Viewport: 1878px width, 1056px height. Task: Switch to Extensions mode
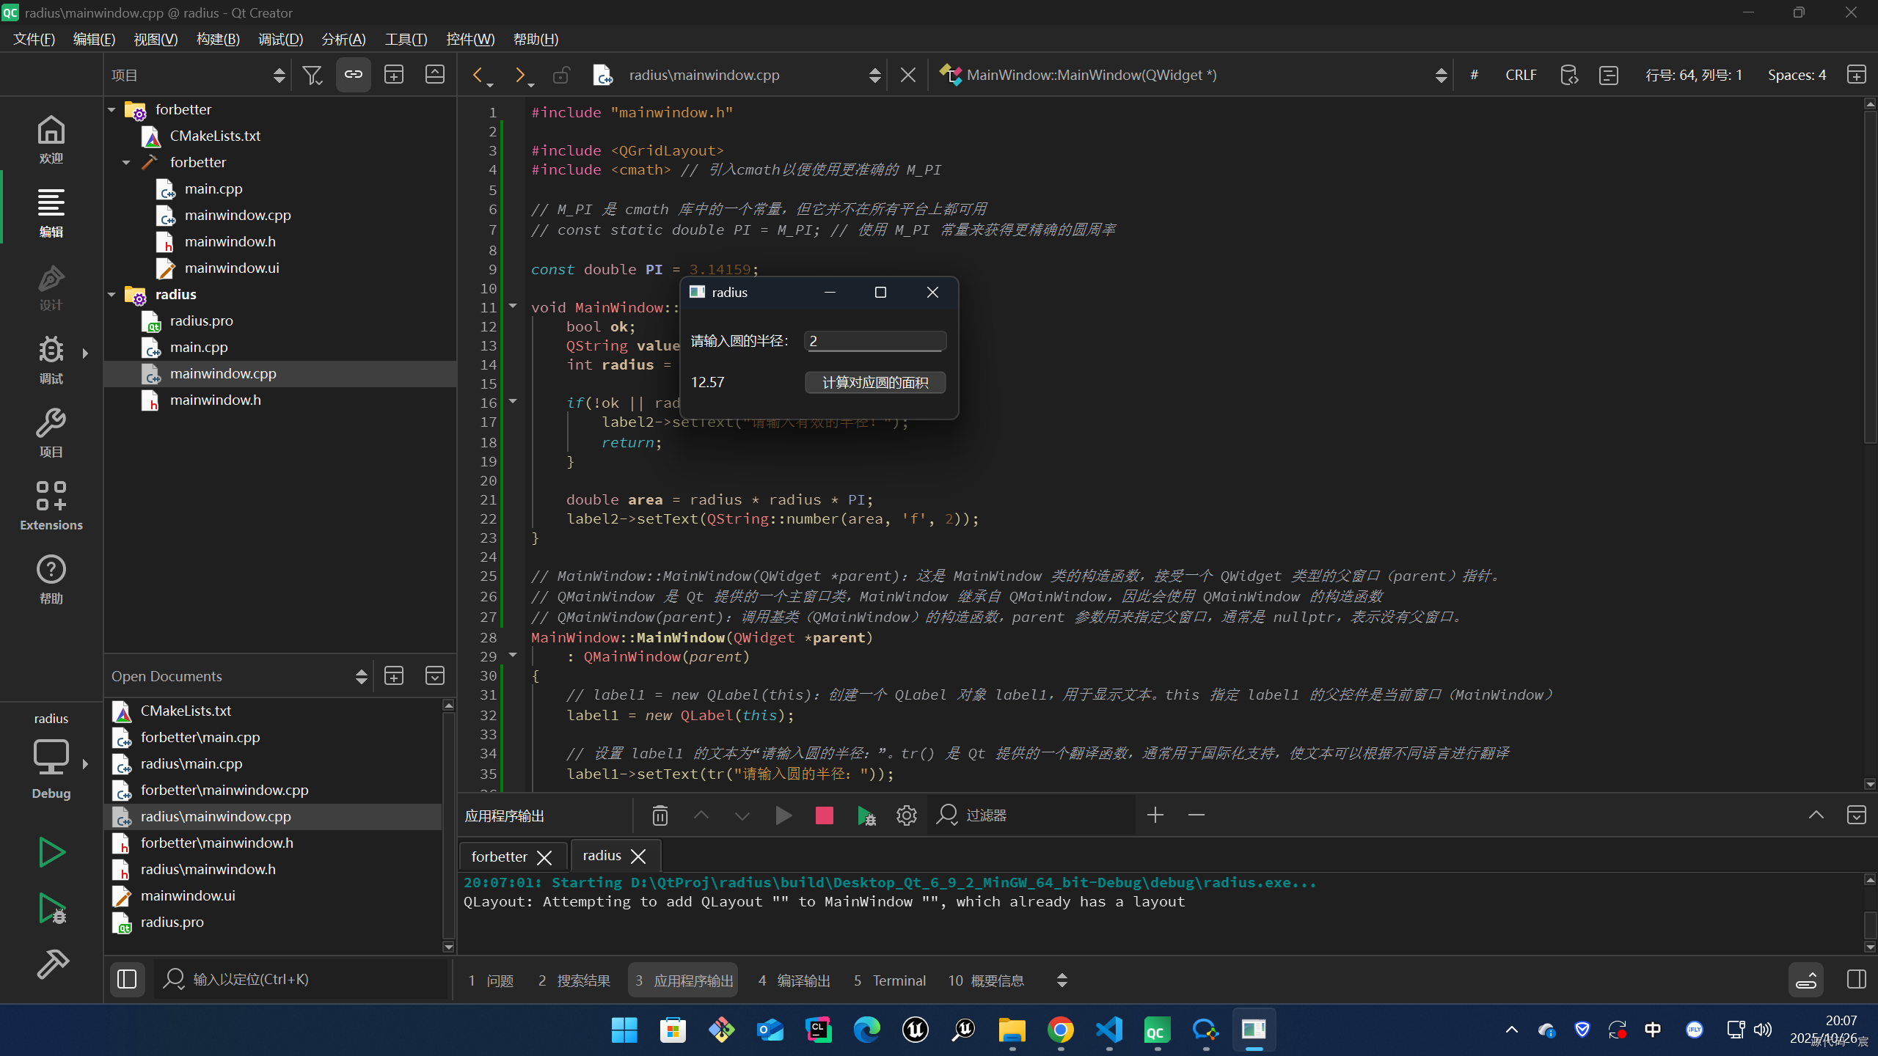coord(51,505)
